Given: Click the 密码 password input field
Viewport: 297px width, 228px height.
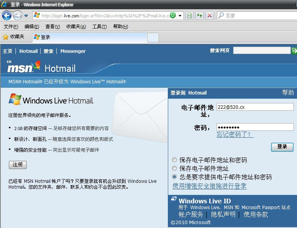Looking at the screenshot, I should (255, 127).
